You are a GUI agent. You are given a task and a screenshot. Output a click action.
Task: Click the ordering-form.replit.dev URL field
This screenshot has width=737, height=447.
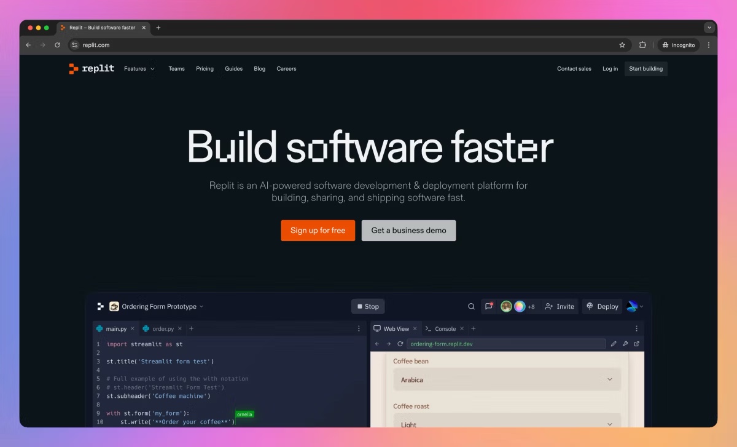507,344
